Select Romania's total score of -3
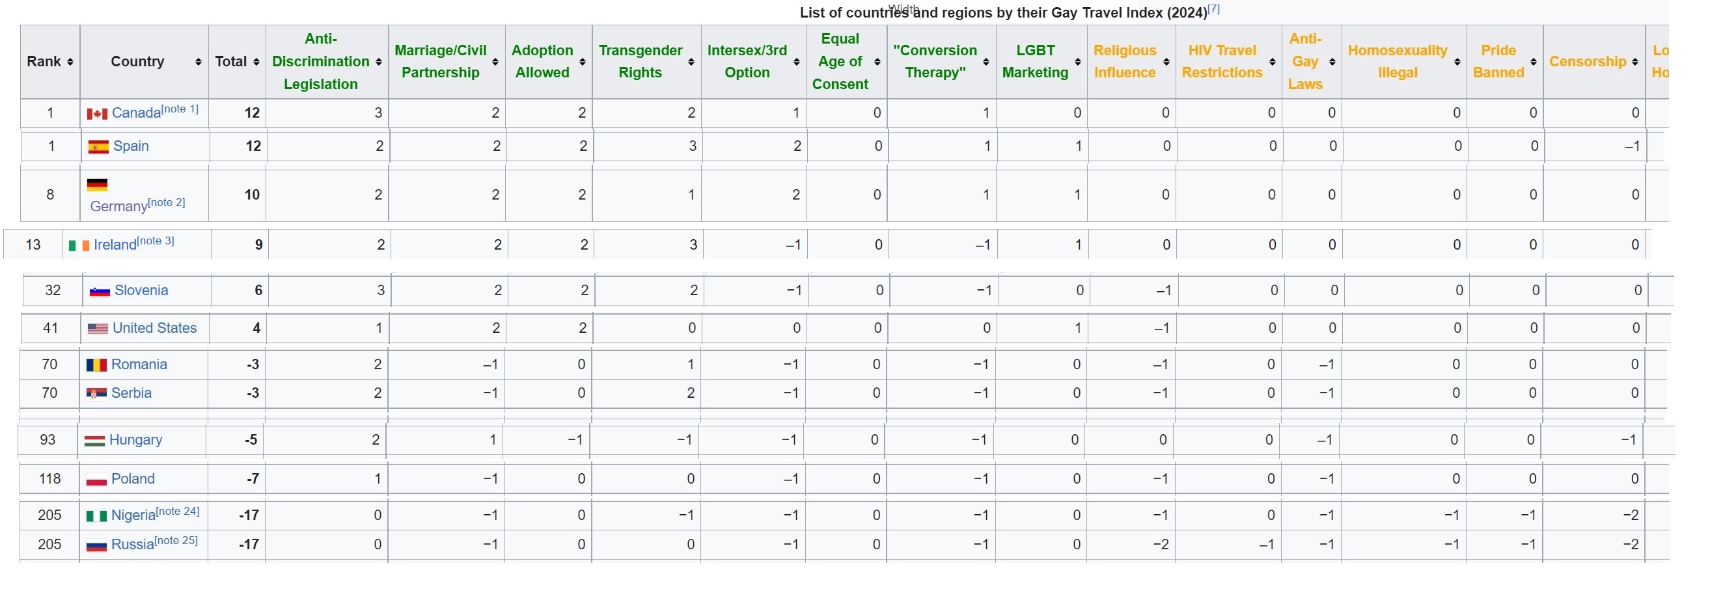The height and width of the screenshot is (611, 1710). coord(253,365)
